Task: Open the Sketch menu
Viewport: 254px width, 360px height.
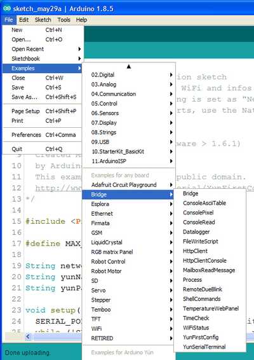Action: pos(43,20)
